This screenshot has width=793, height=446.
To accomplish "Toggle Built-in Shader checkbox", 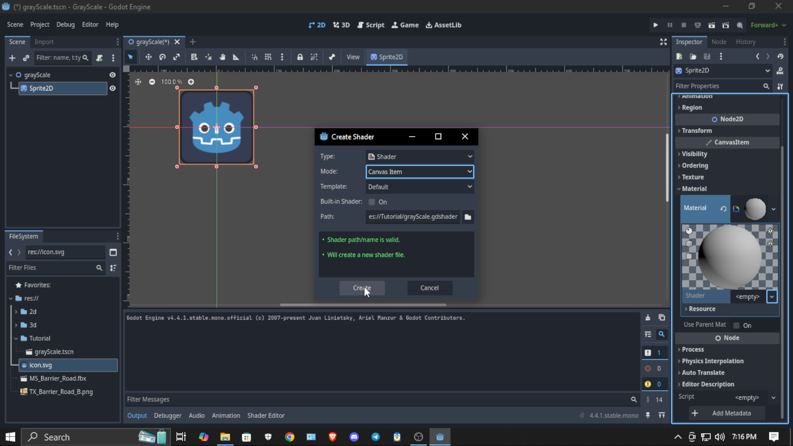I will [x=372, y=202].
